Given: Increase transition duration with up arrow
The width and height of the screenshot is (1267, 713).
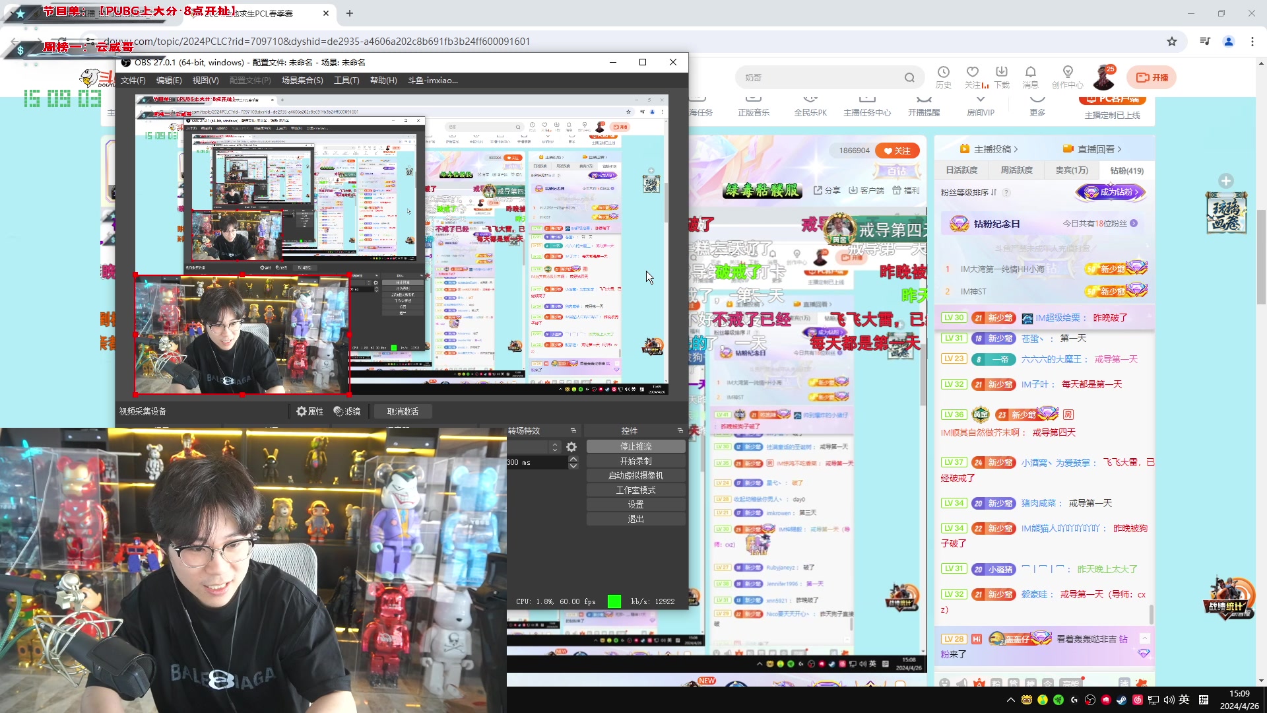Looking at the screenshot, I should pyautogui.click(x=573, y=459).
